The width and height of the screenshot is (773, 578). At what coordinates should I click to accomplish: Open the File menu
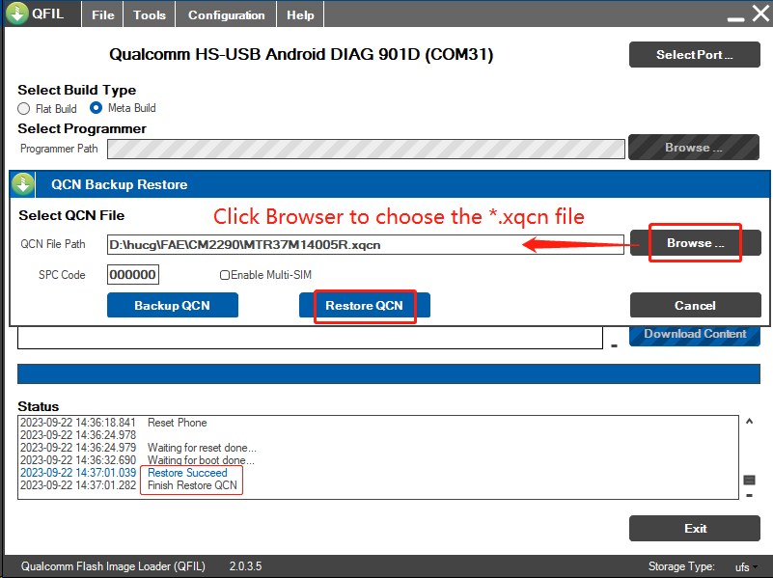coord(102,14)
